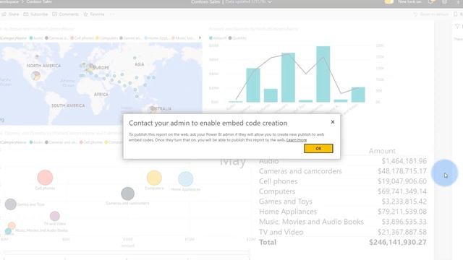Click the Total row label
This screenshot has width=463, height=260.
pos(268,243)
